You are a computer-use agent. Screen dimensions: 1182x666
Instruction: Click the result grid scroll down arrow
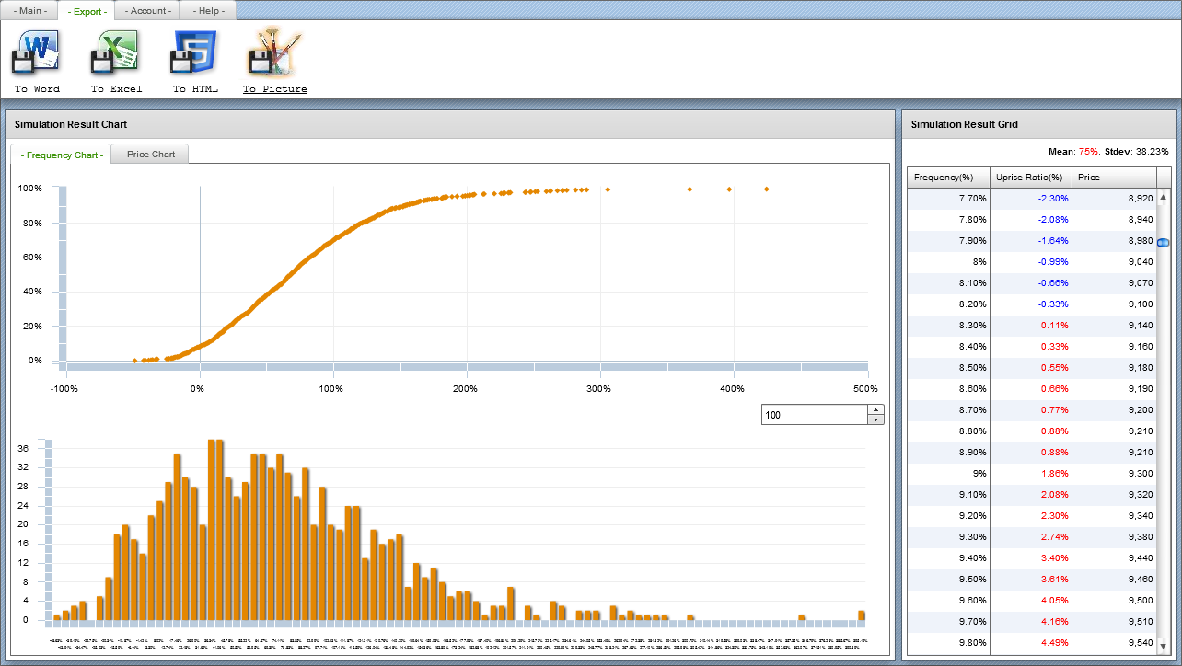[1164, 646]
